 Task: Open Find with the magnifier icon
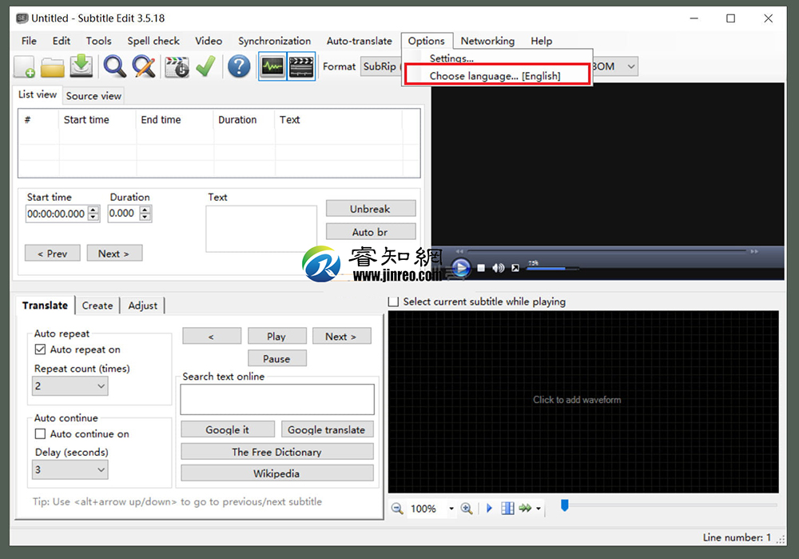pos(114,66)
